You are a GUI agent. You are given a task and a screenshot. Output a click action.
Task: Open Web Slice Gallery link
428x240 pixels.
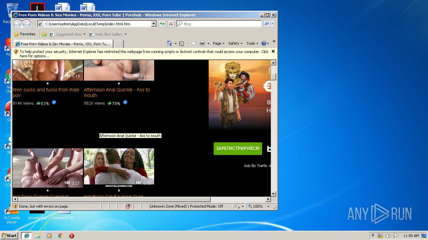click(107, 34)
